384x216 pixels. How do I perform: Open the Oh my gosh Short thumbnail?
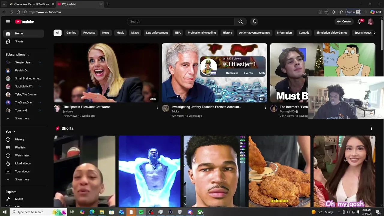tap(344, 171)
